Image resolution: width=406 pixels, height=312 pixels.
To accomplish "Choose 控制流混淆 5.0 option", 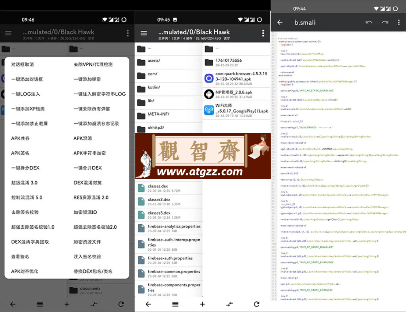I will point(27,197).
